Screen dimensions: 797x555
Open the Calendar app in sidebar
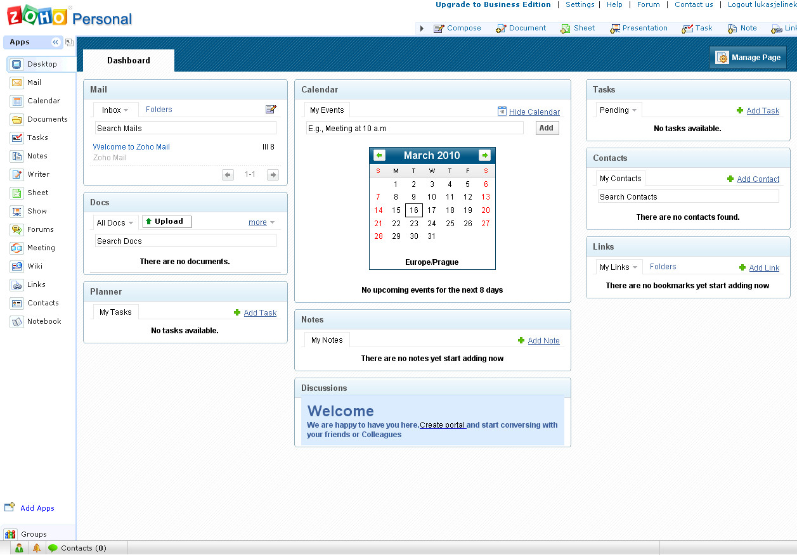[35, 101]
